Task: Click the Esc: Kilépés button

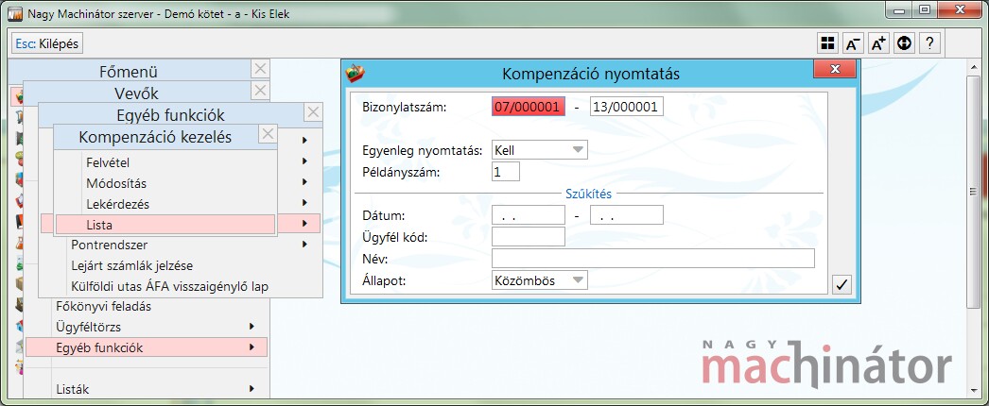Action: (48, 44)
